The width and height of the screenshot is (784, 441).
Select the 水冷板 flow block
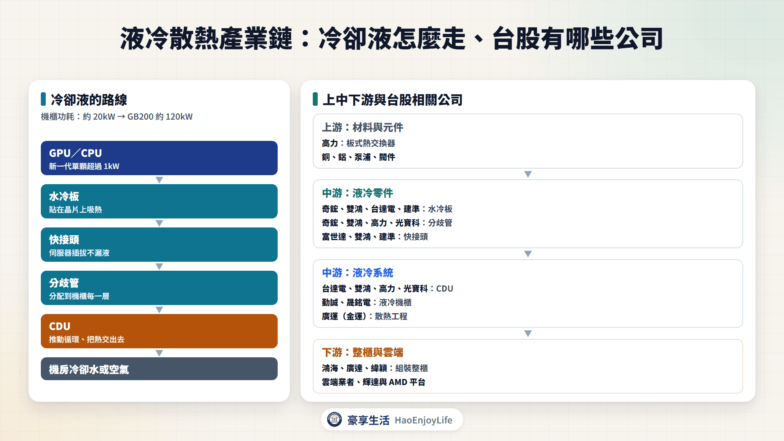click(159, 201)
